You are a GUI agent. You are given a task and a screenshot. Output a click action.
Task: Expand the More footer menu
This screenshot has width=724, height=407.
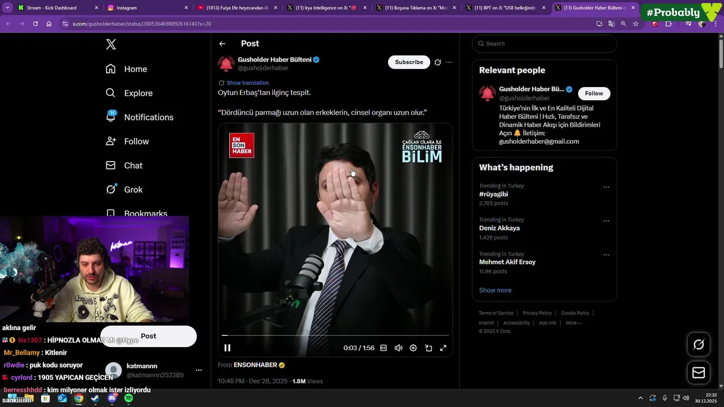(x=574, y=323)
